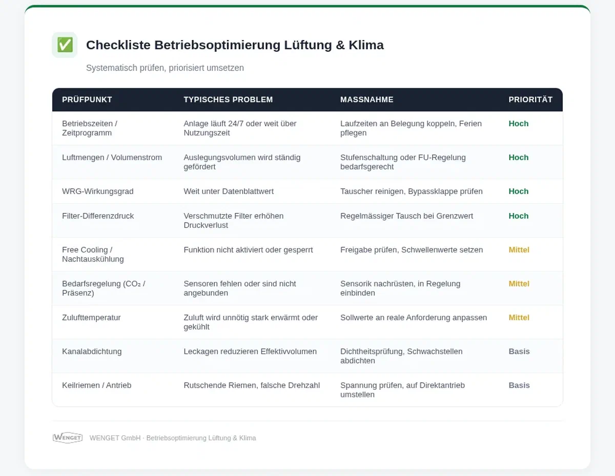Click the PRIORITÄT column header
This screenshot has width=615, height=476.
(x=530, y=100)
